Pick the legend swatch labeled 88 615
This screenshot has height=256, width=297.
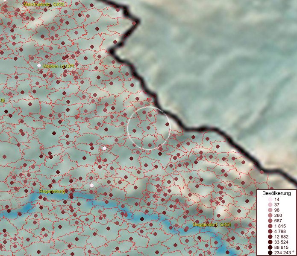pyautogui.click(x=270, y=247)
